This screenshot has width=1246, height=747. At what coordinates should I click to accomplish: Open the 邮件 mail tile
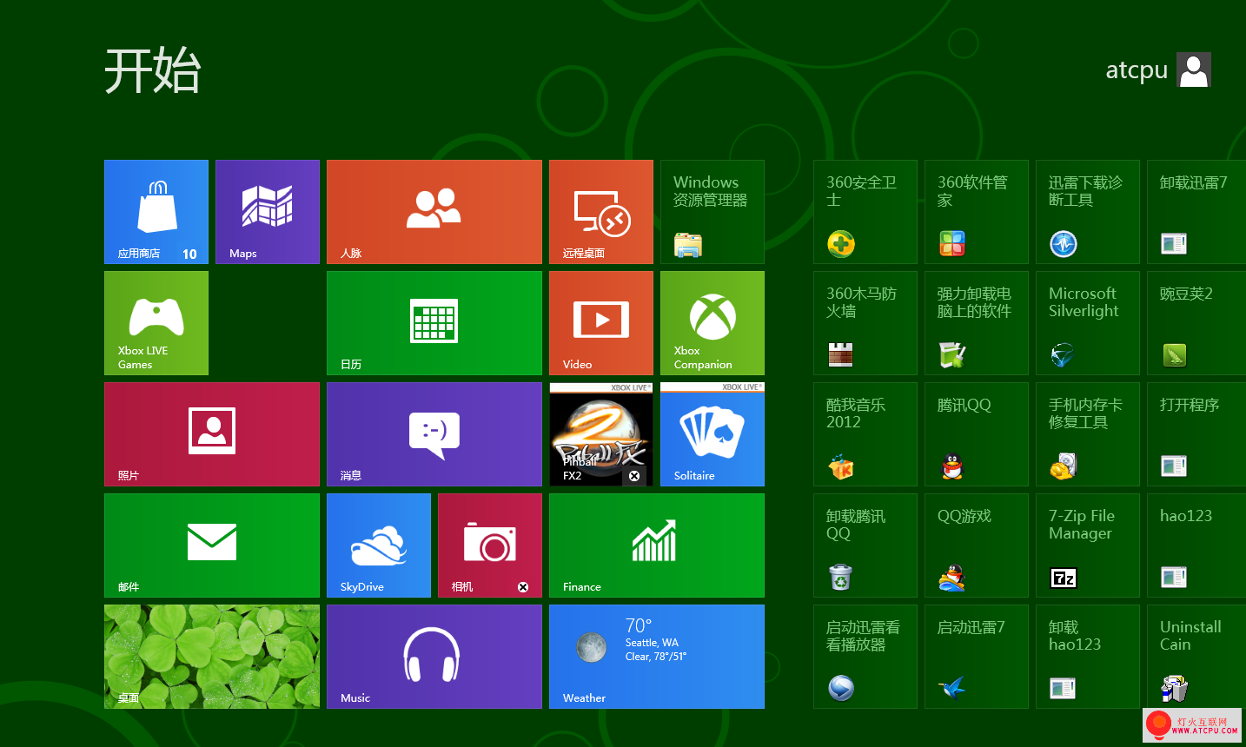pos(211,545)
